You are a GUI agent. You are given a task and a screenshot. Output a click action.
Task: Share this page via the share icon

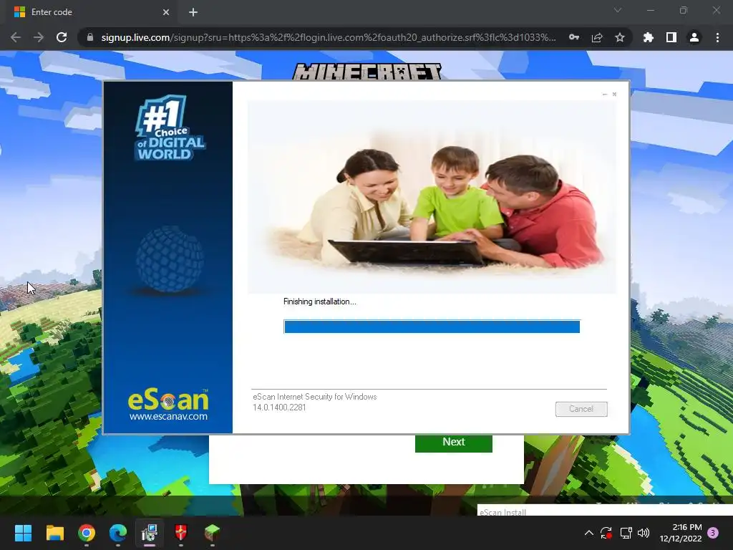[597, 37]
